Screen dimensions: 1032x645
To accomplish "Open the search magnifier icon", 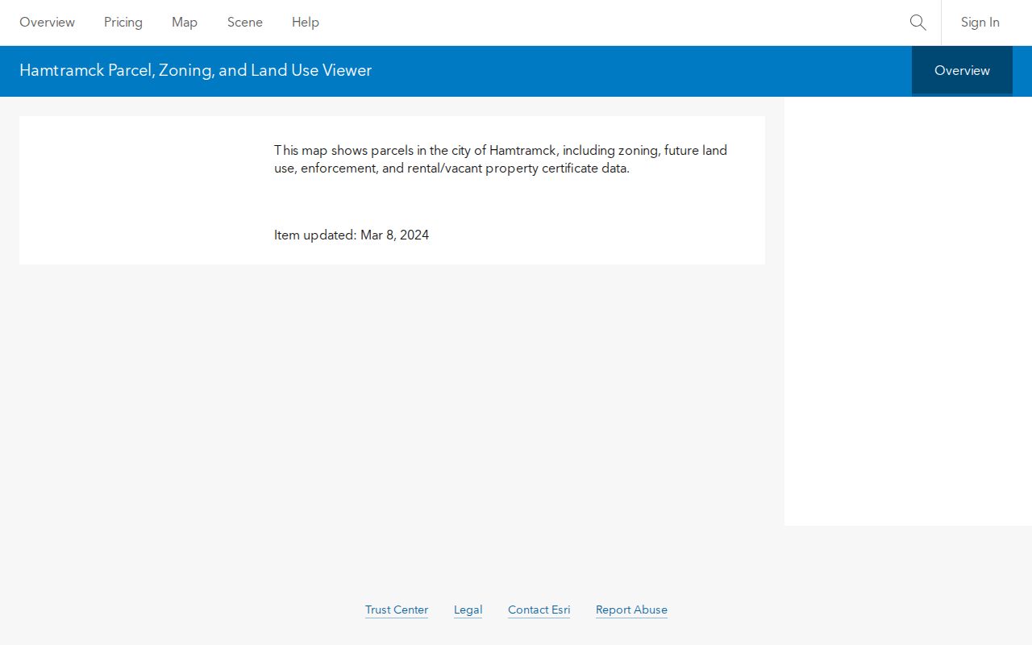I will (x=918, y=23).
